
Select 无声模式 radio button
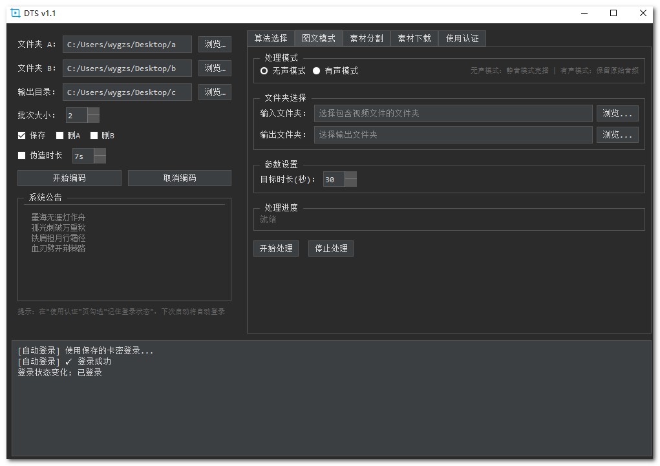click(x=264, y=71)
